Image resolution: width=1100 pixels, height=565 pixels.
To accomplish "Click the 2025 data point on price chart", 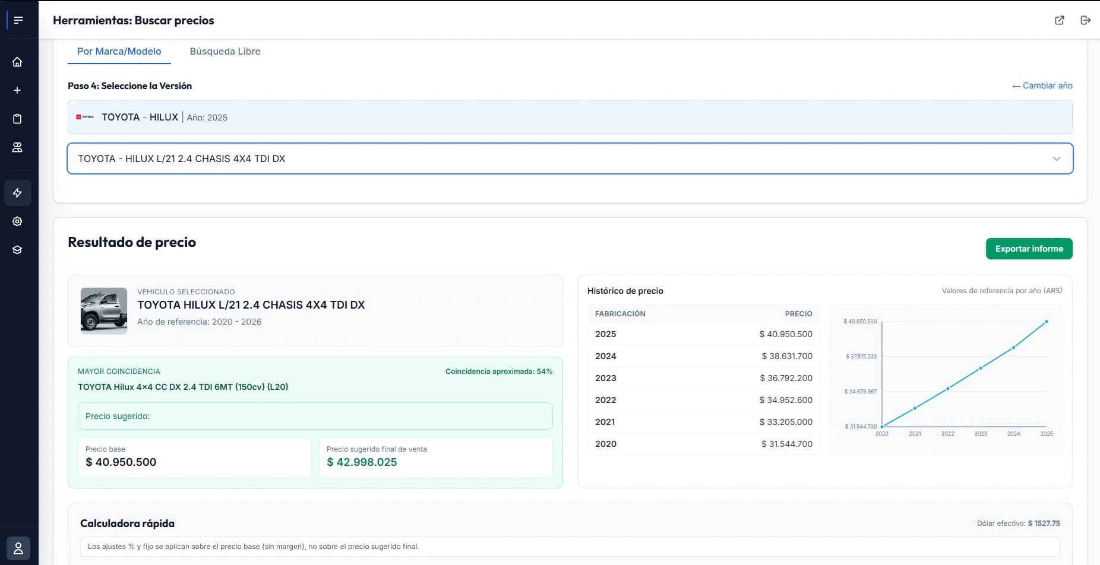I will tap(1047, 322).
